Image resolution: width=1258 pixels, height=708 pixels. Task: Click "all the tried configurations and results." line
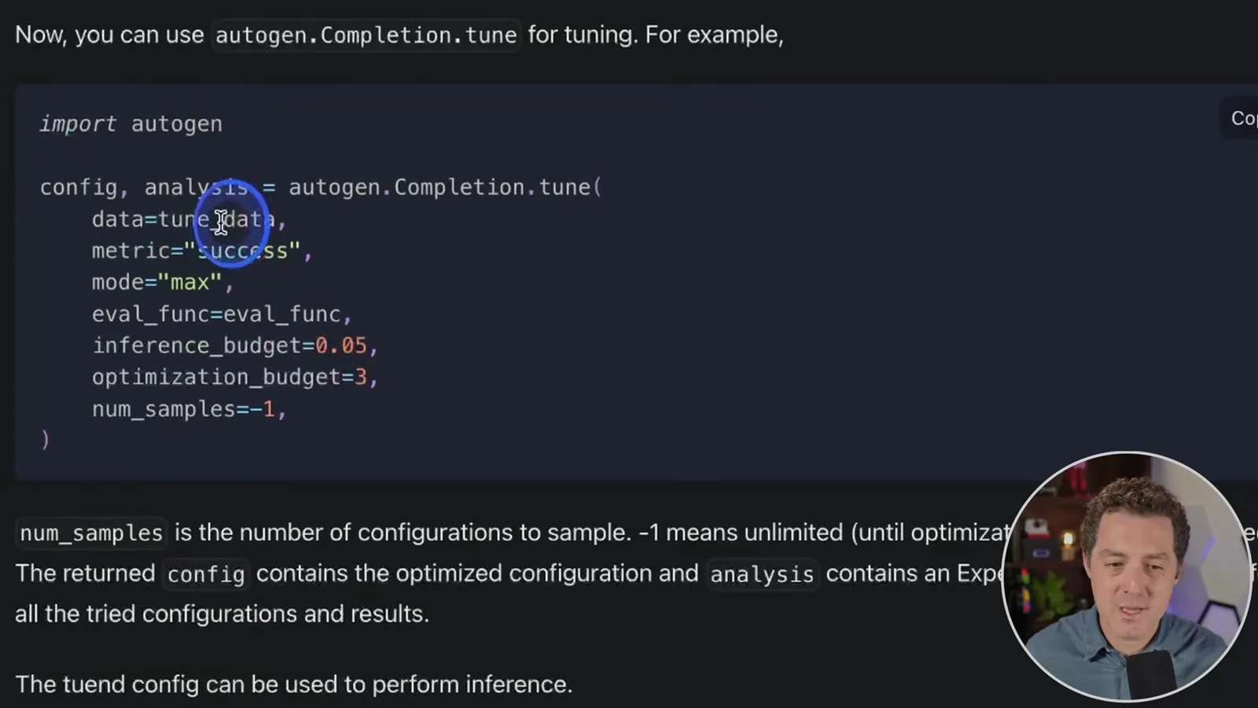point(223,614)
